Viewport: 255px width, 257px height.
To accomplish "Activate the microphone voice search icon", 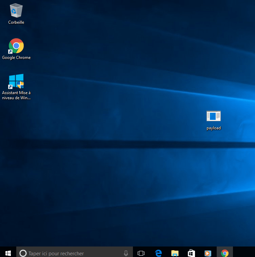I will coord(126,253).
